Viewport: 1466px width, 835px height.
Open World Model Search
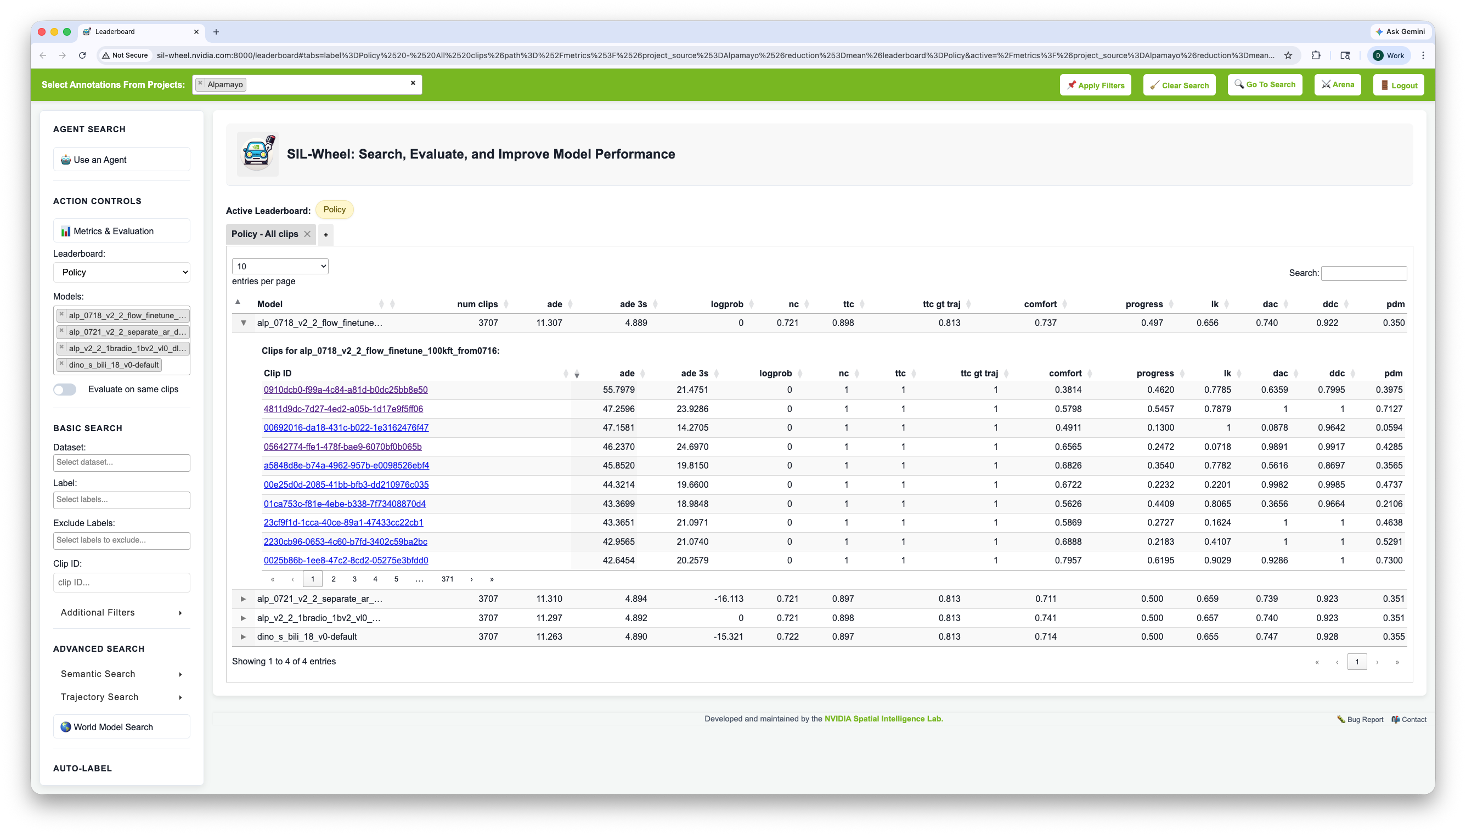pos(122,726)
